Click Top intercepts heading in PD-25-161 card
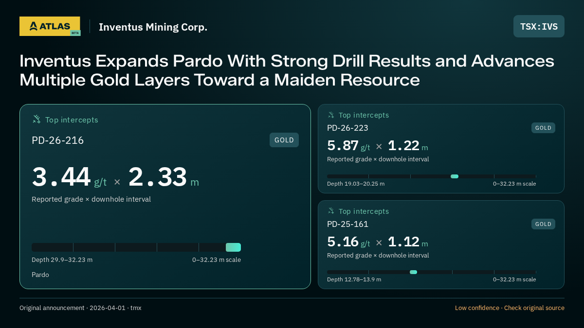Image resolution: width=584 pixels, height=328 pixels. (364, 211)
